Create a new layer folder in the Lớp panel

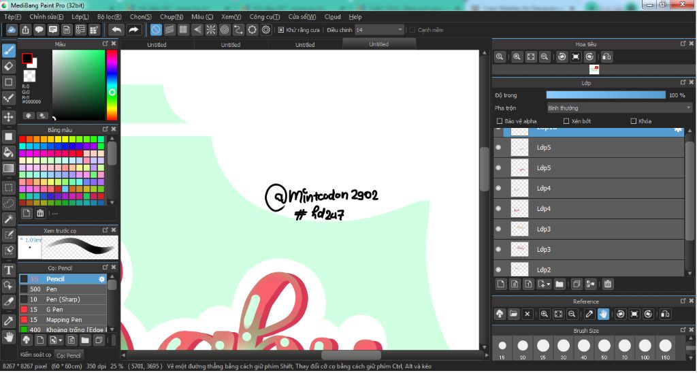(560, 284)
